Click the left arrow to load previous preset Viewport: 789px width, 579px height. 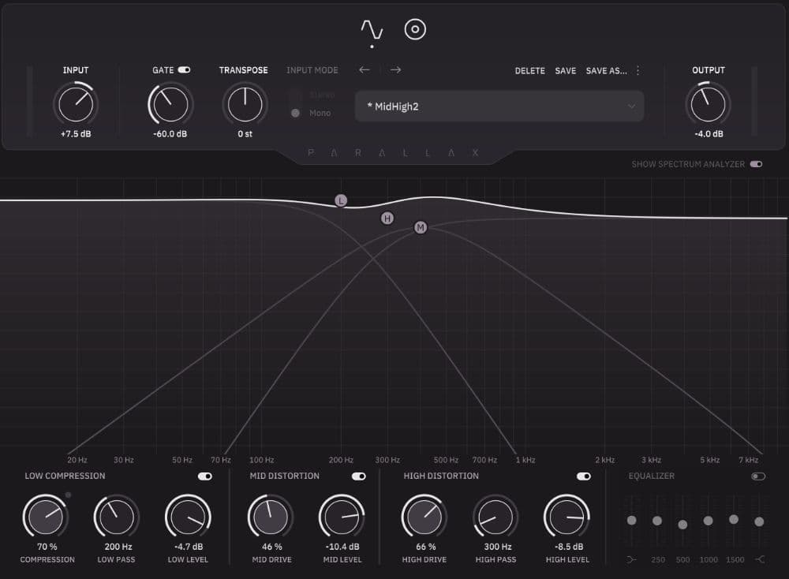pos(364,69)
